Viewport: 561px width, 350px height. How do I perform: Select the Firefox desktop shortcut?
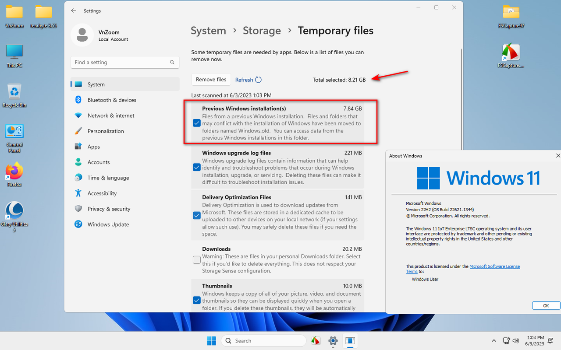(14, 174)
